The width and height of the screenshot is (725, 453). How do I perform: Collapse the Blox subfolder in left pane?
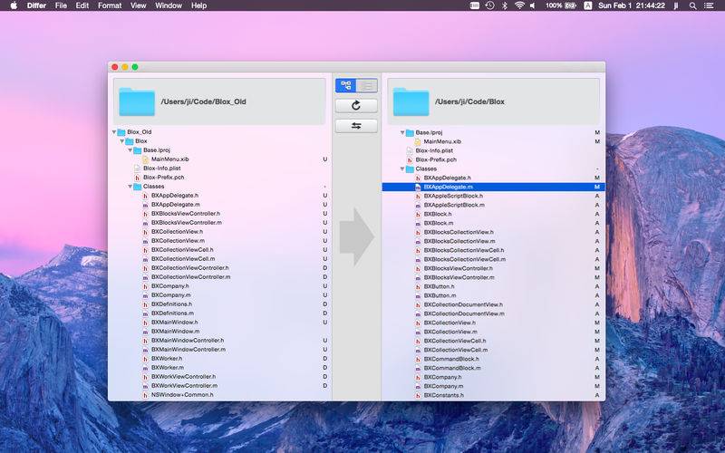[x=122, y=141]
